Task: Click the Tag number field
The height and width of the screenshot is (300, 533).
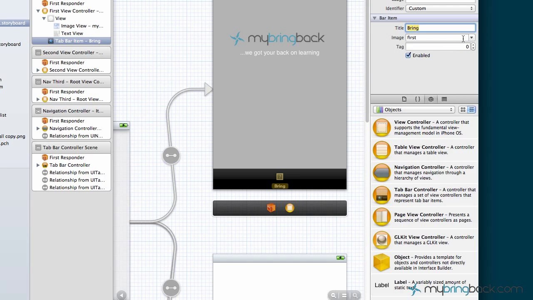Action: pos(438,47)
